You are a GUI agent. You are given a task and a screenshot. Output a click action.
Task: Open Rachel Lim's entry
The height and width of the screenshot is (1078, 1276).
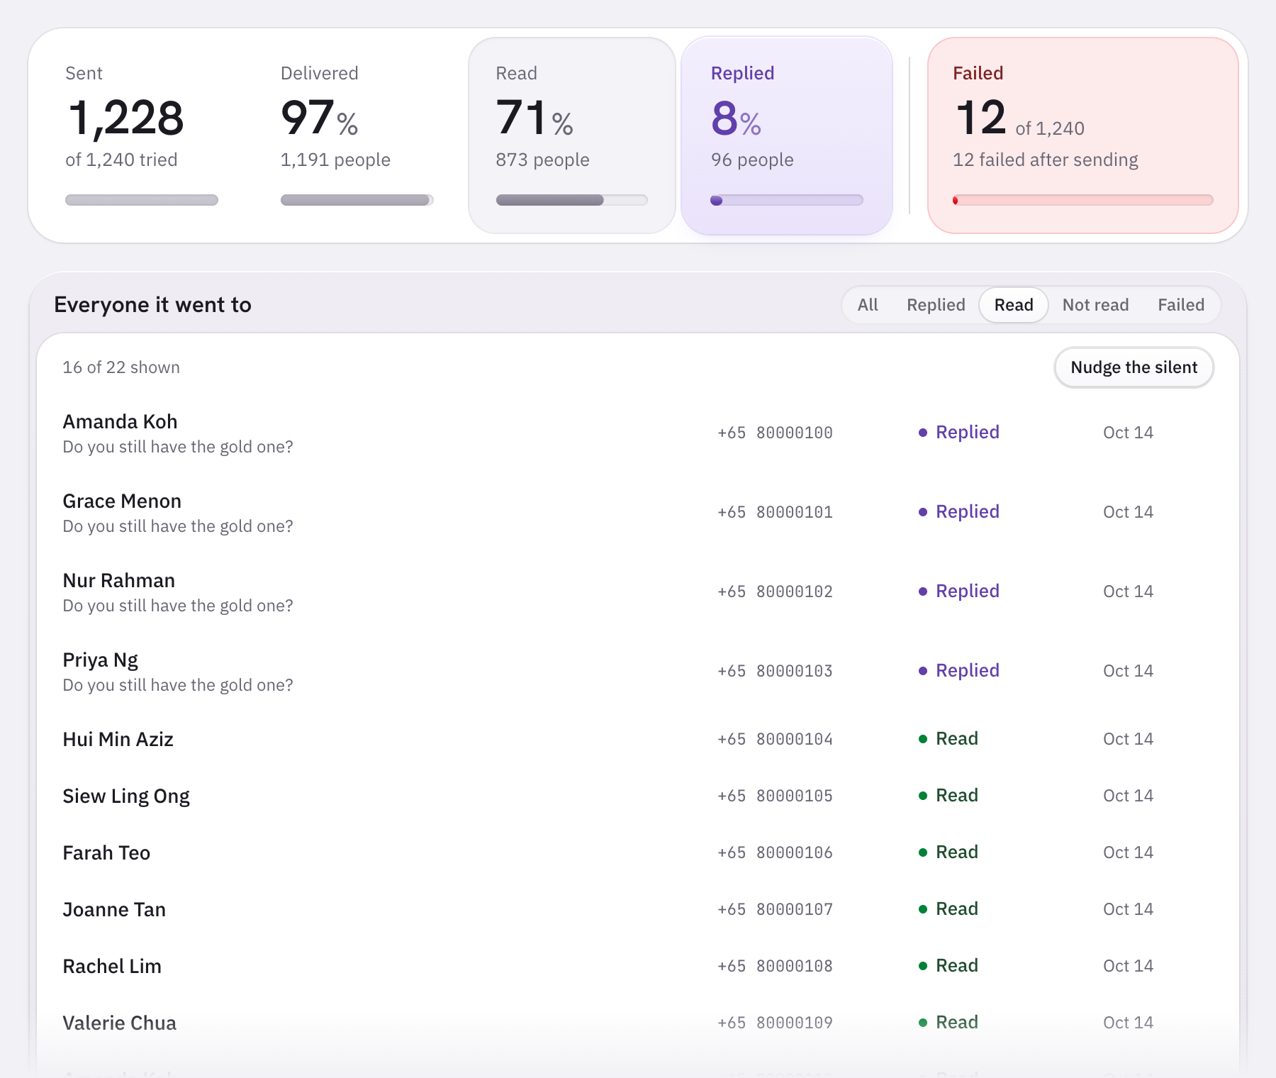click(x=638, y=966)
